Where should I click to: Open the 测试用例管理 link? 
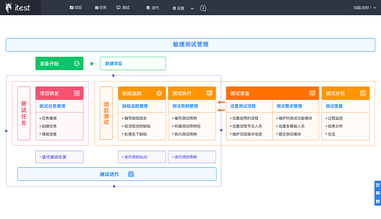[185, 106]
